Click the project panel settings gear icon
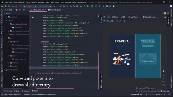Viewport: 173px width, 97px height. (24, 10)
